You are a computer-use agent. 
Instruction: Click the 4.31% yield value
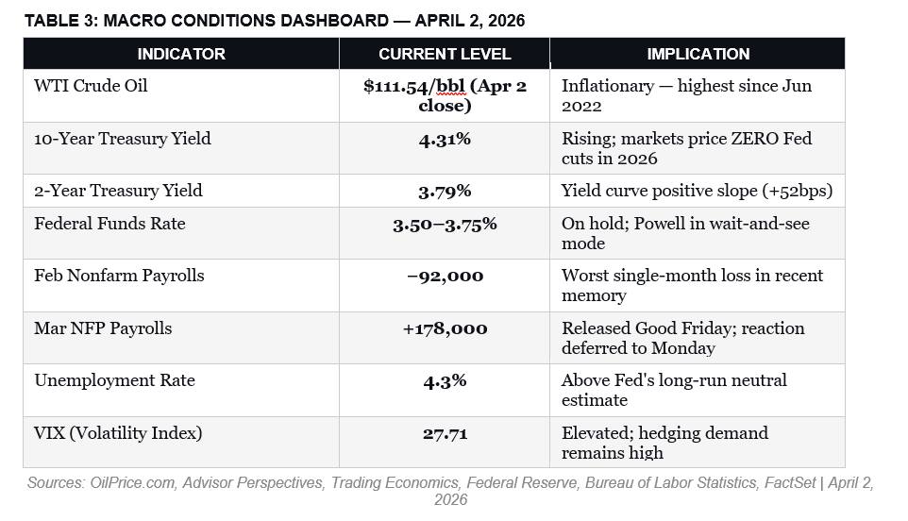[x=445, y=139]
